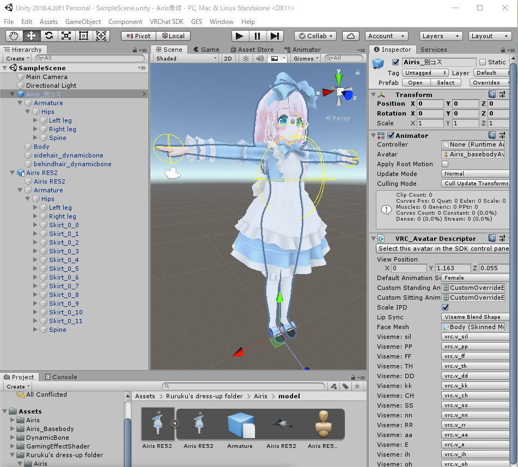Open the VRChat SDK menu
The width and height of the screenshot is (518, 467).
[x=166, y=22]
